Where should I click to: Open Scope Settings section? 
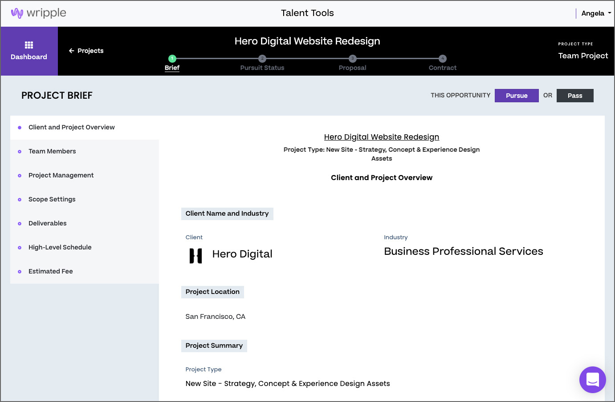click(85, 200)
